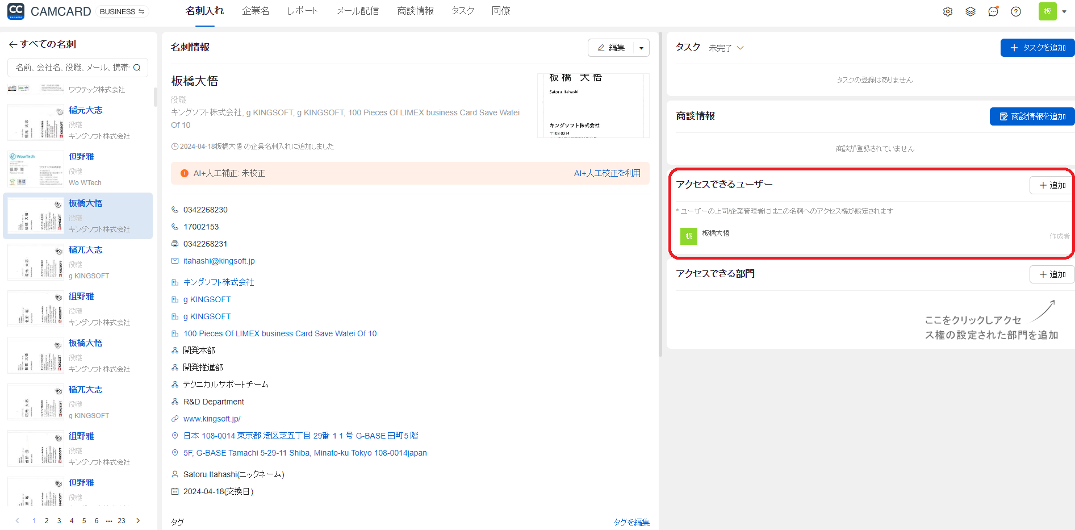The image size is (1075, 530).
Task: Click the mobile number 17002153
Action: (201, 227)
